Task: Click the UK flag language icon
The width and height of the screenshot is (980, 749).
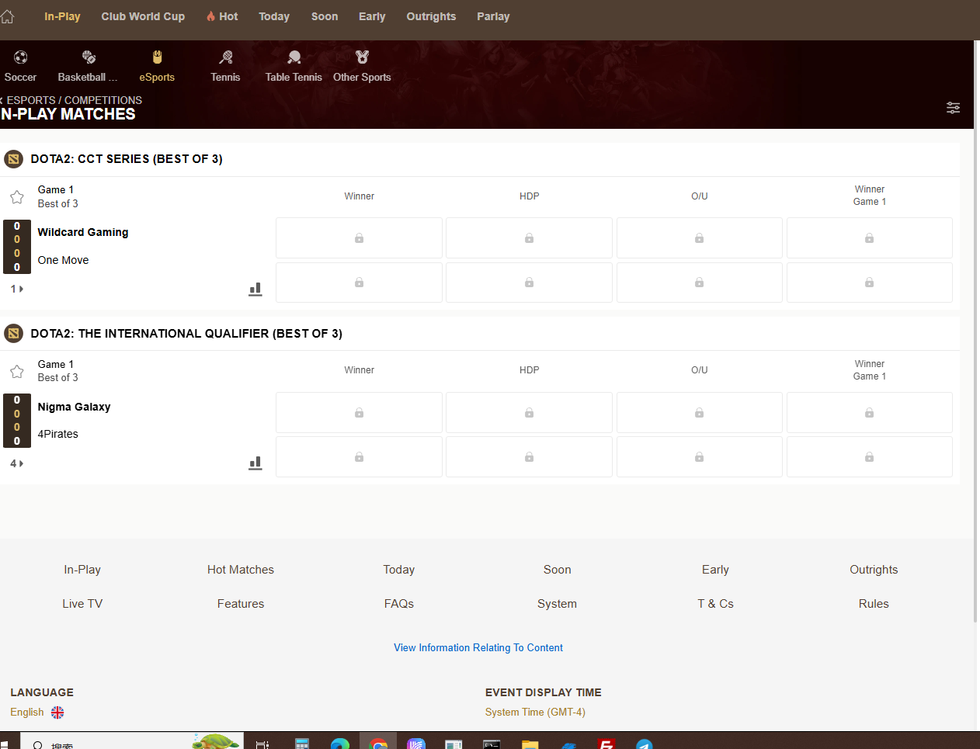Action: tap(57, 713)
